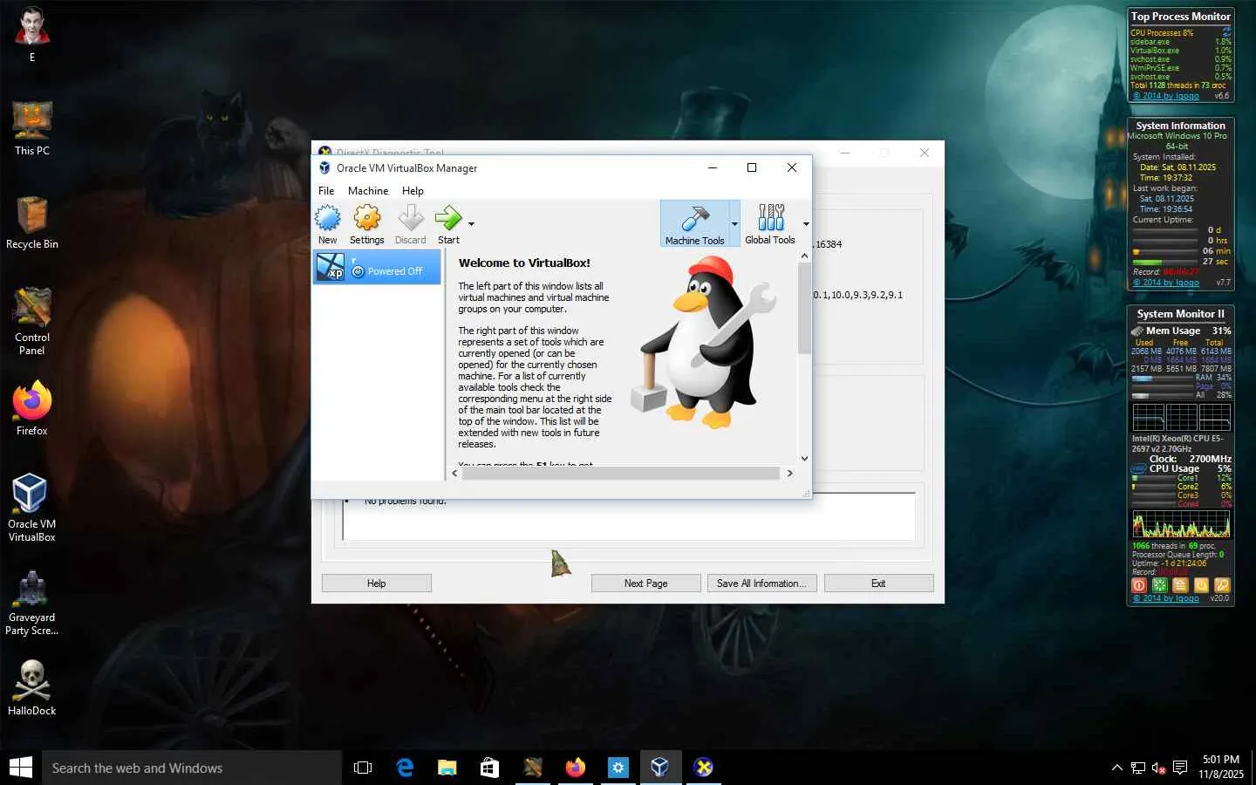
Task: Open the E user folder desktop icon
Action: click(x=32, y=35)
